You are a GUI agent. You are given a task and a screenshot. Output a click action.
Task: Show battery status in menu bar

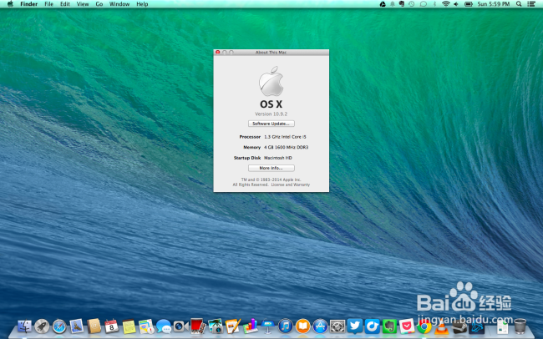469,4
